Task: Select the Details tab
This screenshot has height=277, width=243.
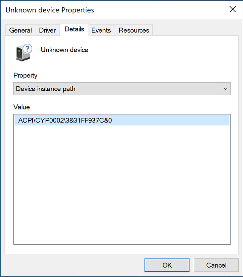Action: (74, 29)
